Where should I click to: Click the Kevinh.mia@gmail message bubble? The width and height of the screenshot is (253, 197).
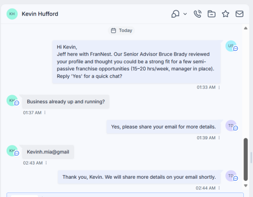tap(48, 152)
